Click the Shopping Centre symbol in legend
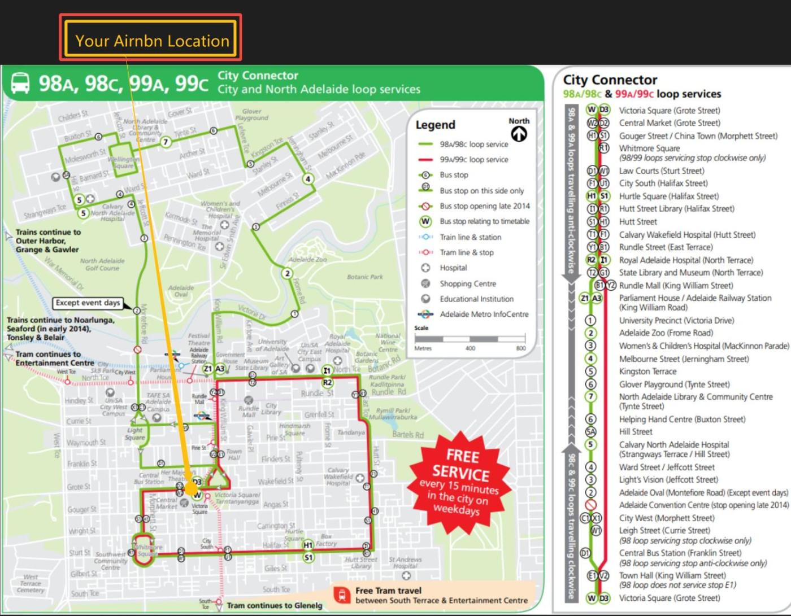Screen dimensions: 791x616 point(426,283)
